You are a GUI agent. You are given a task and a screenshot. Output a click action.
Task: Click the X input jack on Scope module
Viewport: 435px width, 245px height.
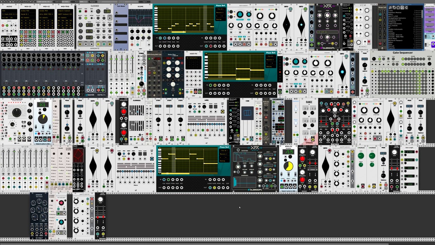click(132, 45)
